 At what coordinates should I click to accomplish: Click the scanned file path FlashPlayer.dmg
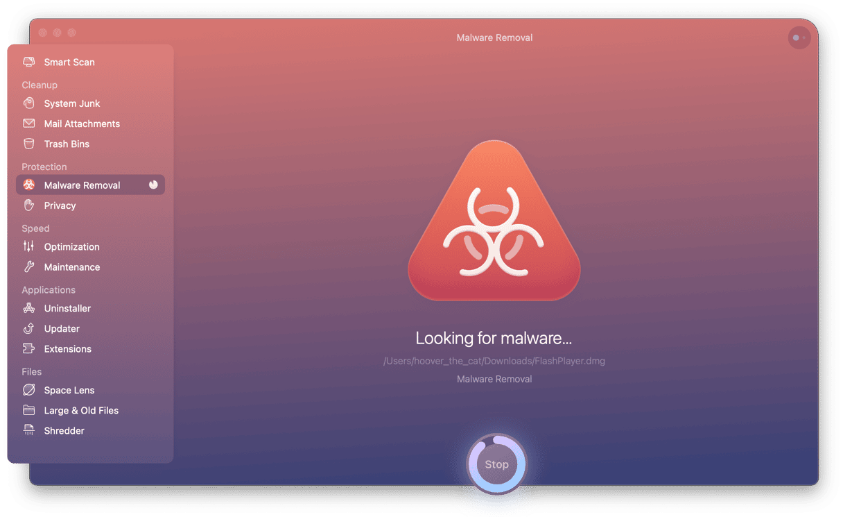coord(494,361)
